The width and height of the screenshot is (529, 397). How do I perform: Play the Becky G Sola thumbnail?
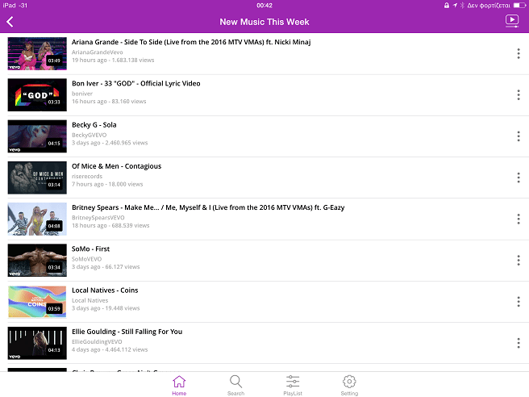[x=37, y=136]
